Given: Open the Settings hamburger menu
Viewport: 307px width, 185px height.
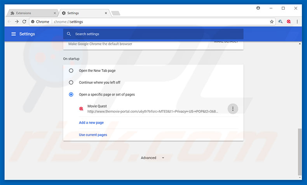Looking at the screenshot, I should (x=14, y=34).
